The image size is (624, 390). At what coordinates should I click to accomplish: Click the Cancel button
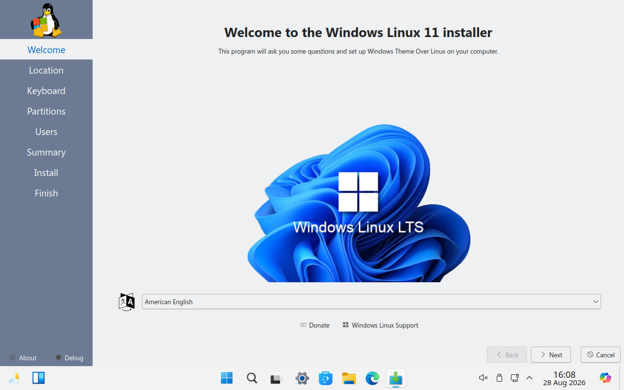coord(601,355)
